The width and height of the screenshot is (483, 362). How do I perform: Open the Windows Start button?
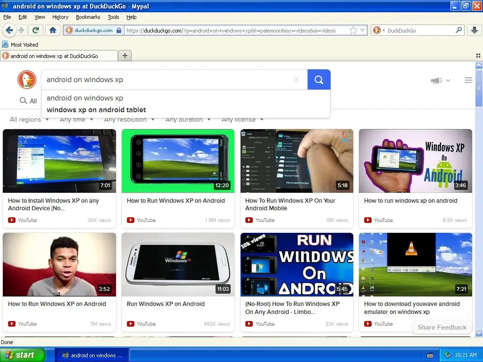pos(23,355)
